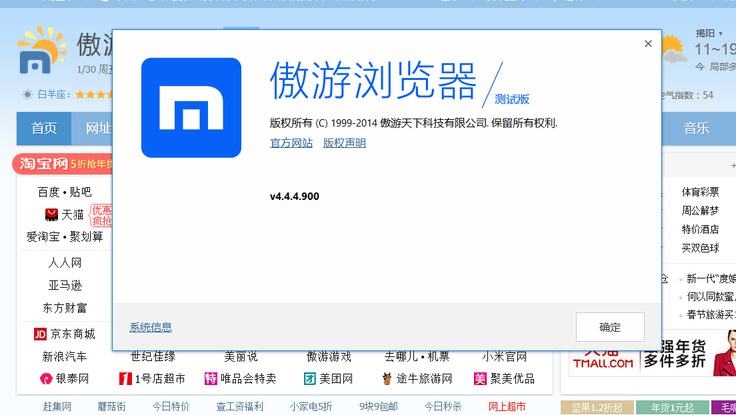Open the 赶集网 link

pos(57,406)
